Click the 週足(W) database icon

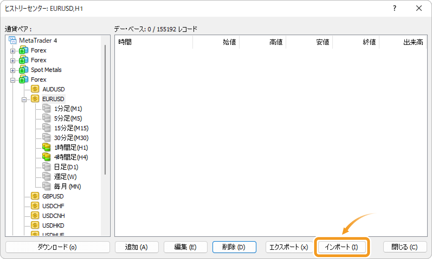46,177
